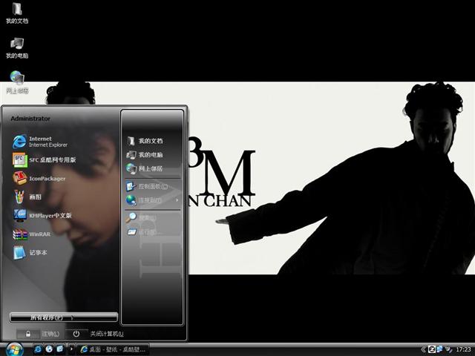
Task: Launch IconPackager from start menu
Action: [39, 178]
